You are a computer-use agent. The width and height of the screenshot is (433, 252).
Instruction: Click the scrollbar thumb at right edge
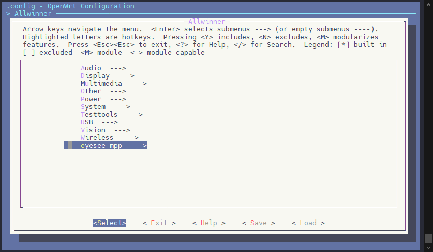point(428,239)
